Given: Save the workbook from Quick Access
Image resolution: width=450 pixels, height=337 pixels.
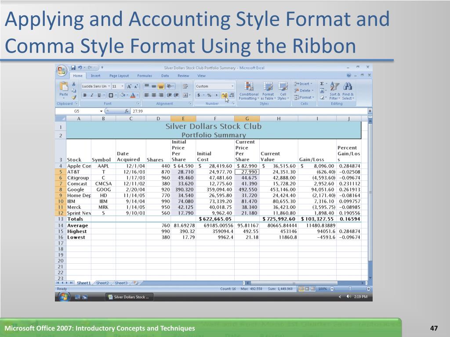Looking at the screenshot, I should click(x=73, y=68).
